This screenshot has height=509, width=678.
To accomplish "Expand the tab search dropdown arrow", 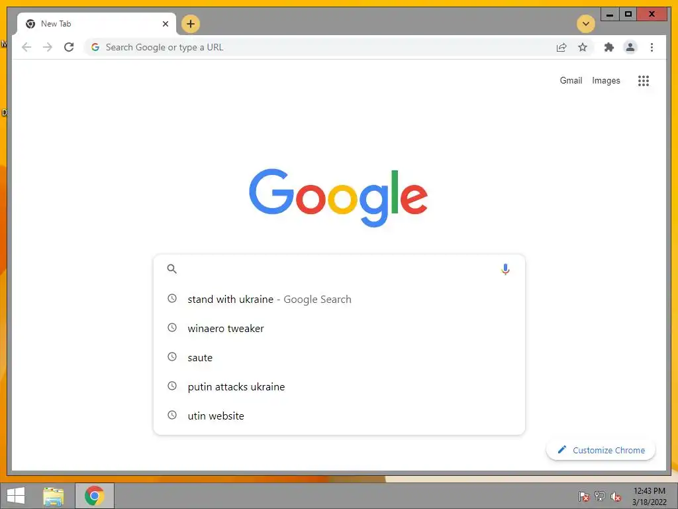I will 586,24.
